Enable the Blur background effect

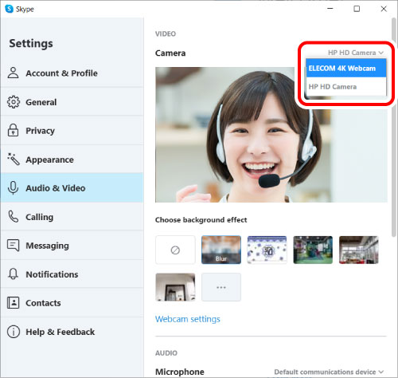point(221,250)
